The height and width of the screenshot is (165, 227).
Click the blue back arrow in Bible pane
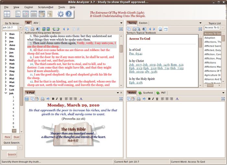pyautogui.click(x=64, y=29)
